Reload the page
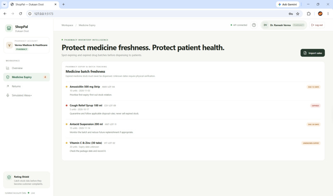 (x=20, y=14)
